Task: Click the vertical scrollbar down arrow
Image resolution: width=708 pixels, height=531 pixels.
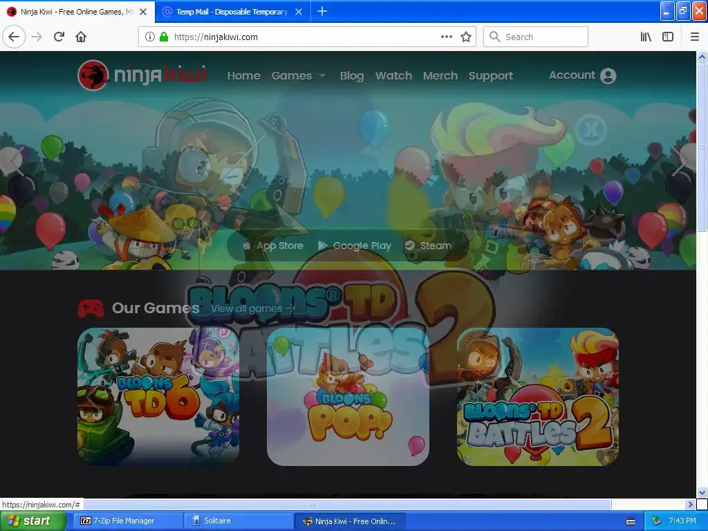Action: (x=702, y=492)
